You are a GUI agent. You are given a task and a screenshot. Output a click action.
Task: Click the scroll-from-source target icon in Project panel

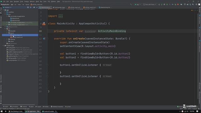pyautogui.click(x=28, y=8)
